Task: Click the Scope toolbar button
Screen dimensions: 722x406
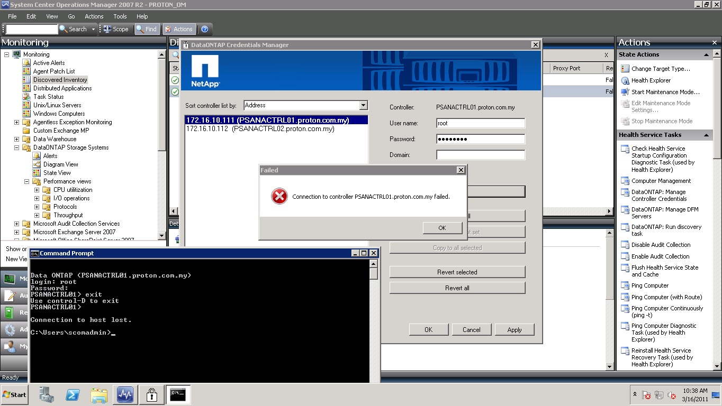Action: [x=115, y=29]
